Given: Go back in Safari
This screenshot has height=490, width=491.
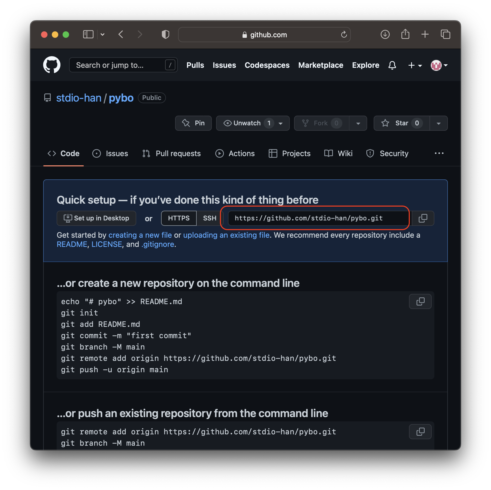Looking at the screenshot, I should point(121,35).
